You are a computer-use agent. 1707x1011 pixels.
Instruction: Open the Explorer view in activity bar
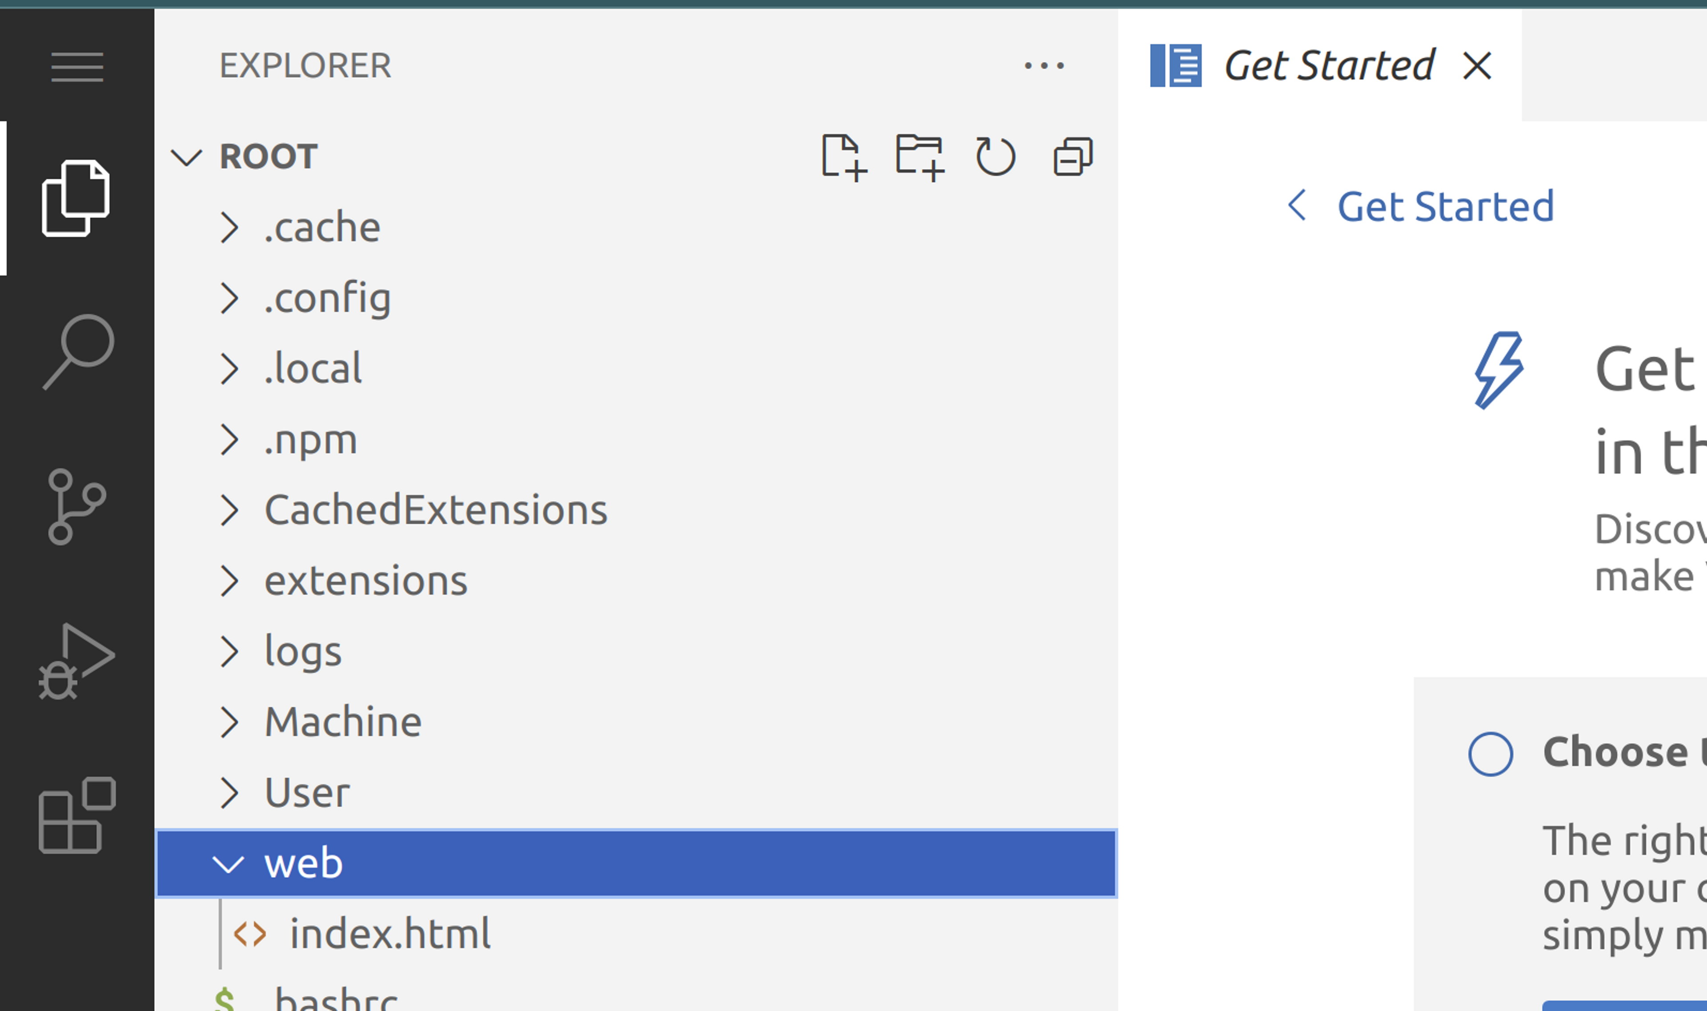76,198
